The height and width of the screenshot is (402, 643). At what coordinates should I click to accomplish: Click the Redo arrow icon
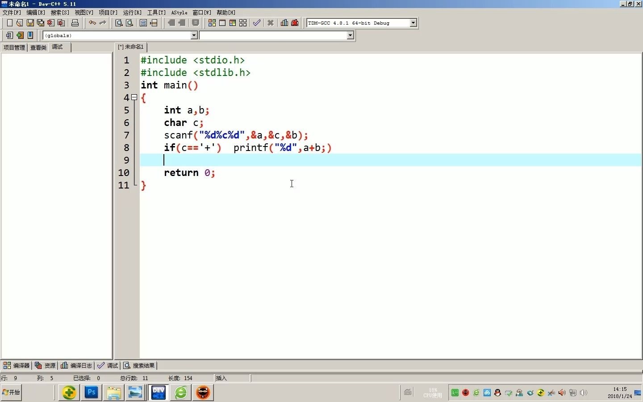(103, 23)
